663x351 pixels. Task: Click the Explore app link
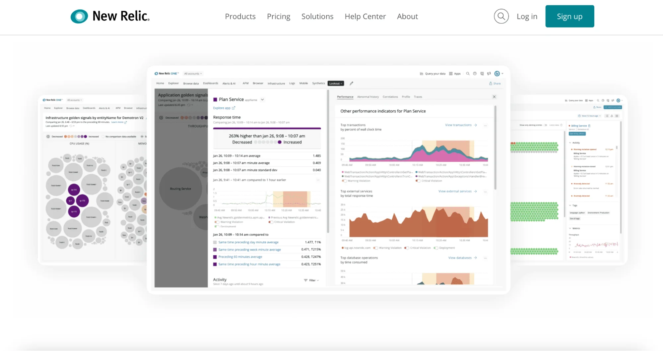(222, 108)
